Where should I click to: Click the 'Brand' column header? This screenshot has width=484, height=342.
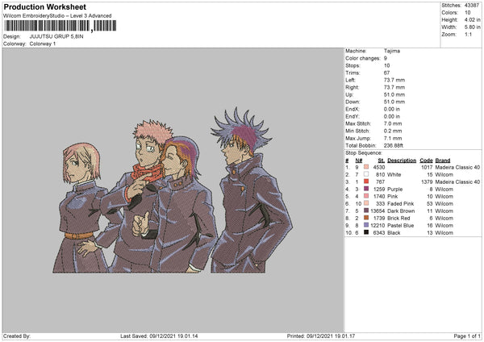[x=443, y=161]
